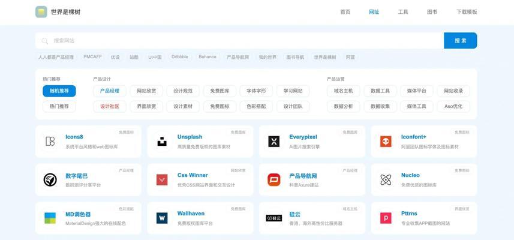Click the 世界是棵树 site logo icon
This screenshot has height=240, width=514.
tap(41, 12)
